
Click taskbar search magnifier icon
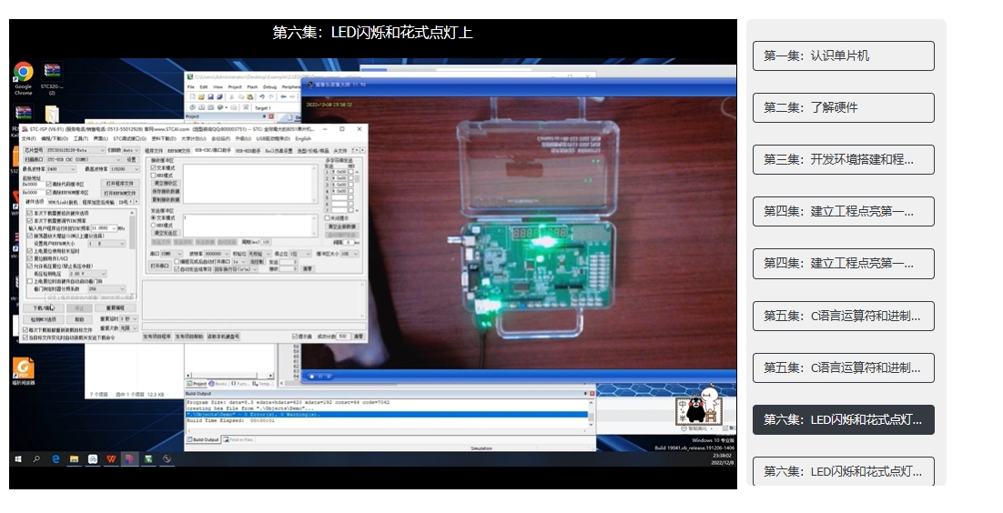click(36, 458)
